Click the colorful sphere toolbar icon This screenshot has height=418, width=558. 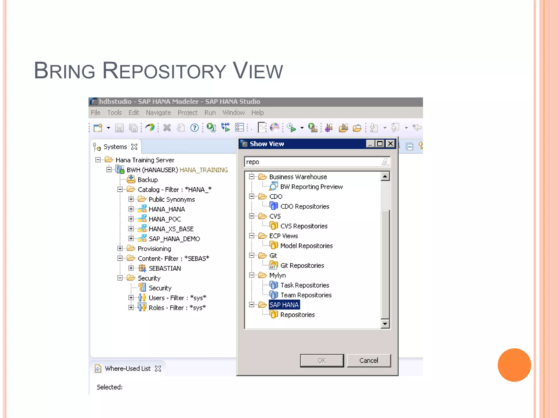tap(275, 127)
